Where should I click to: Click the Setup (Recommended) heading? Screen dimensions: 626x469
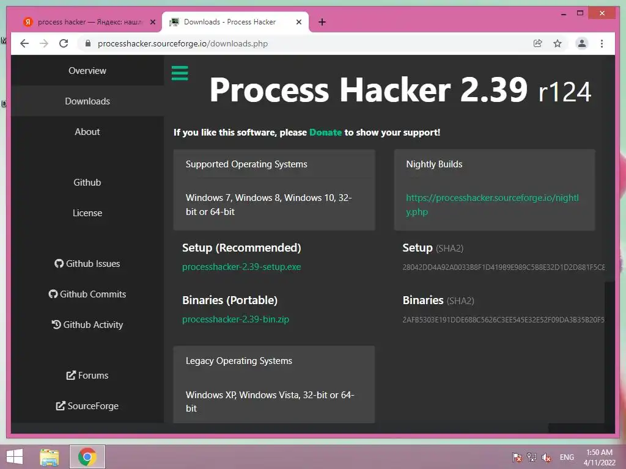(241, 248)
